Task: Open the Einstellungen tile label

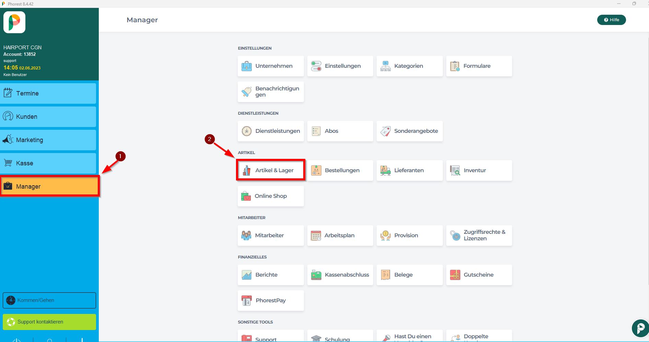Action: 343,66
